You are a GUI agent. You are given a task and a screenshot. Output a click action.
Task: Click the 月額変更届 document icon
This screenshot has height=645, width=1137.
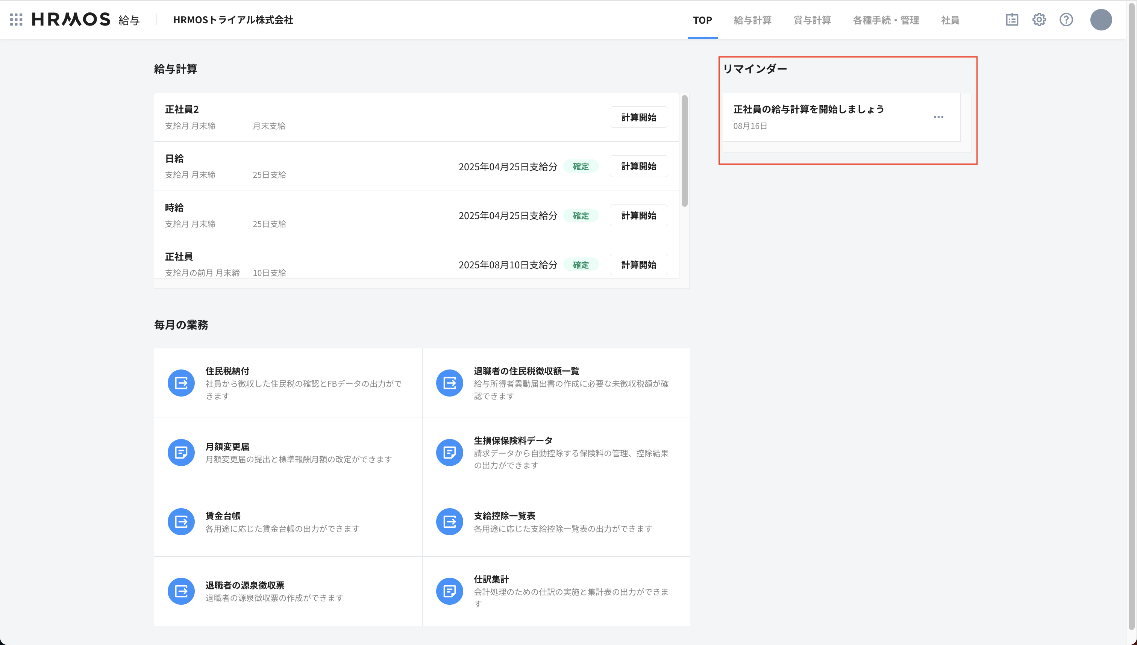point(181,452)
